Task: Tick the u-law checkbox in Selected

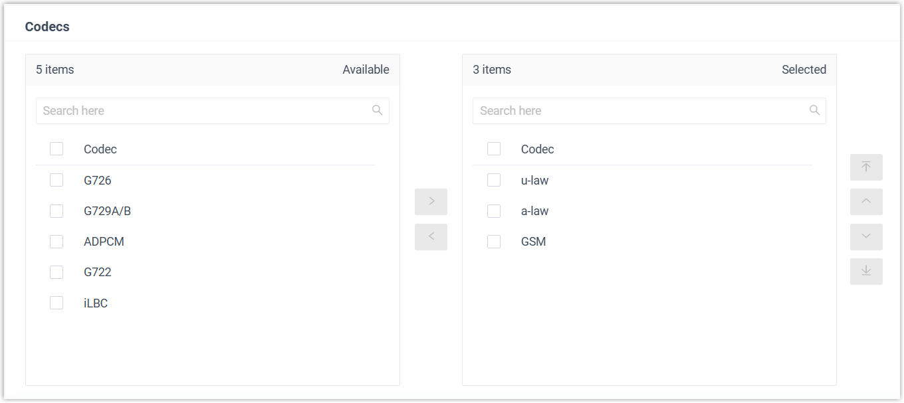Action: (x=494, y=181)
